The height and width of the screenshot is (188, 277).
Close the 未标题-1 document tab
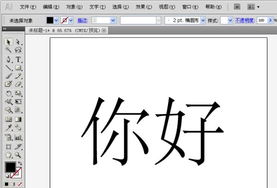pos(104,30)
